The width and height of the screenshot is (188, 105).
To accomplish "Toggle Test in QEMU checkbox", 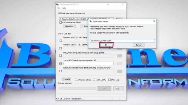I will pos(94,80).
